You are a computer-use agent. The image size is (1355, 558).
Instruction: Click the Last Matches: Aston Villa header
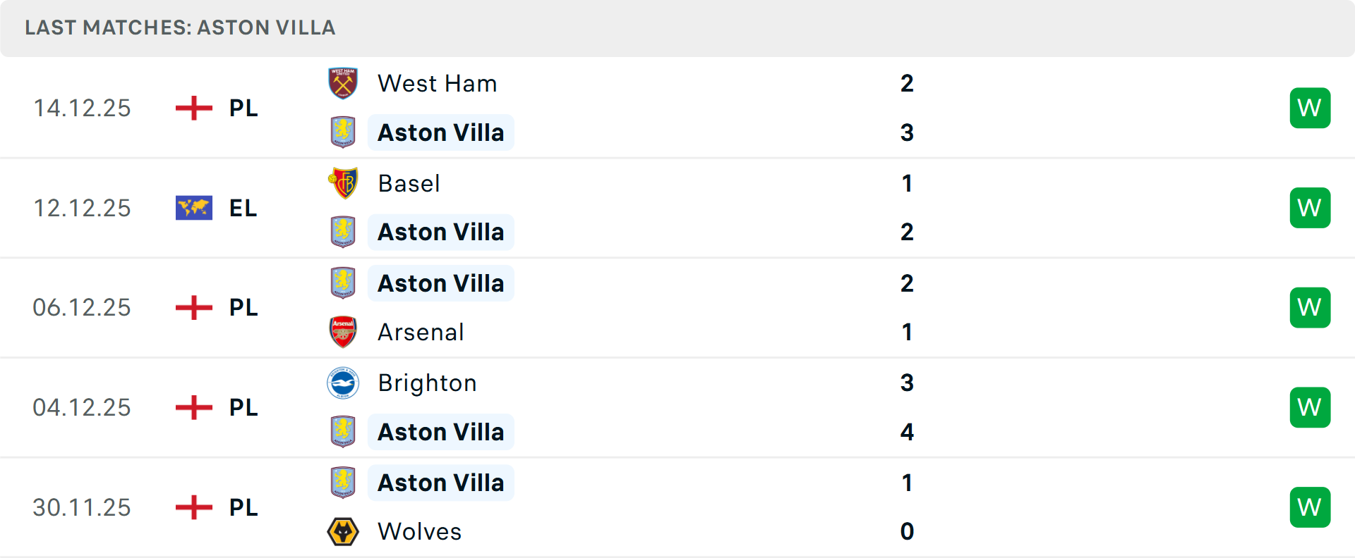[x=180, y=27]
